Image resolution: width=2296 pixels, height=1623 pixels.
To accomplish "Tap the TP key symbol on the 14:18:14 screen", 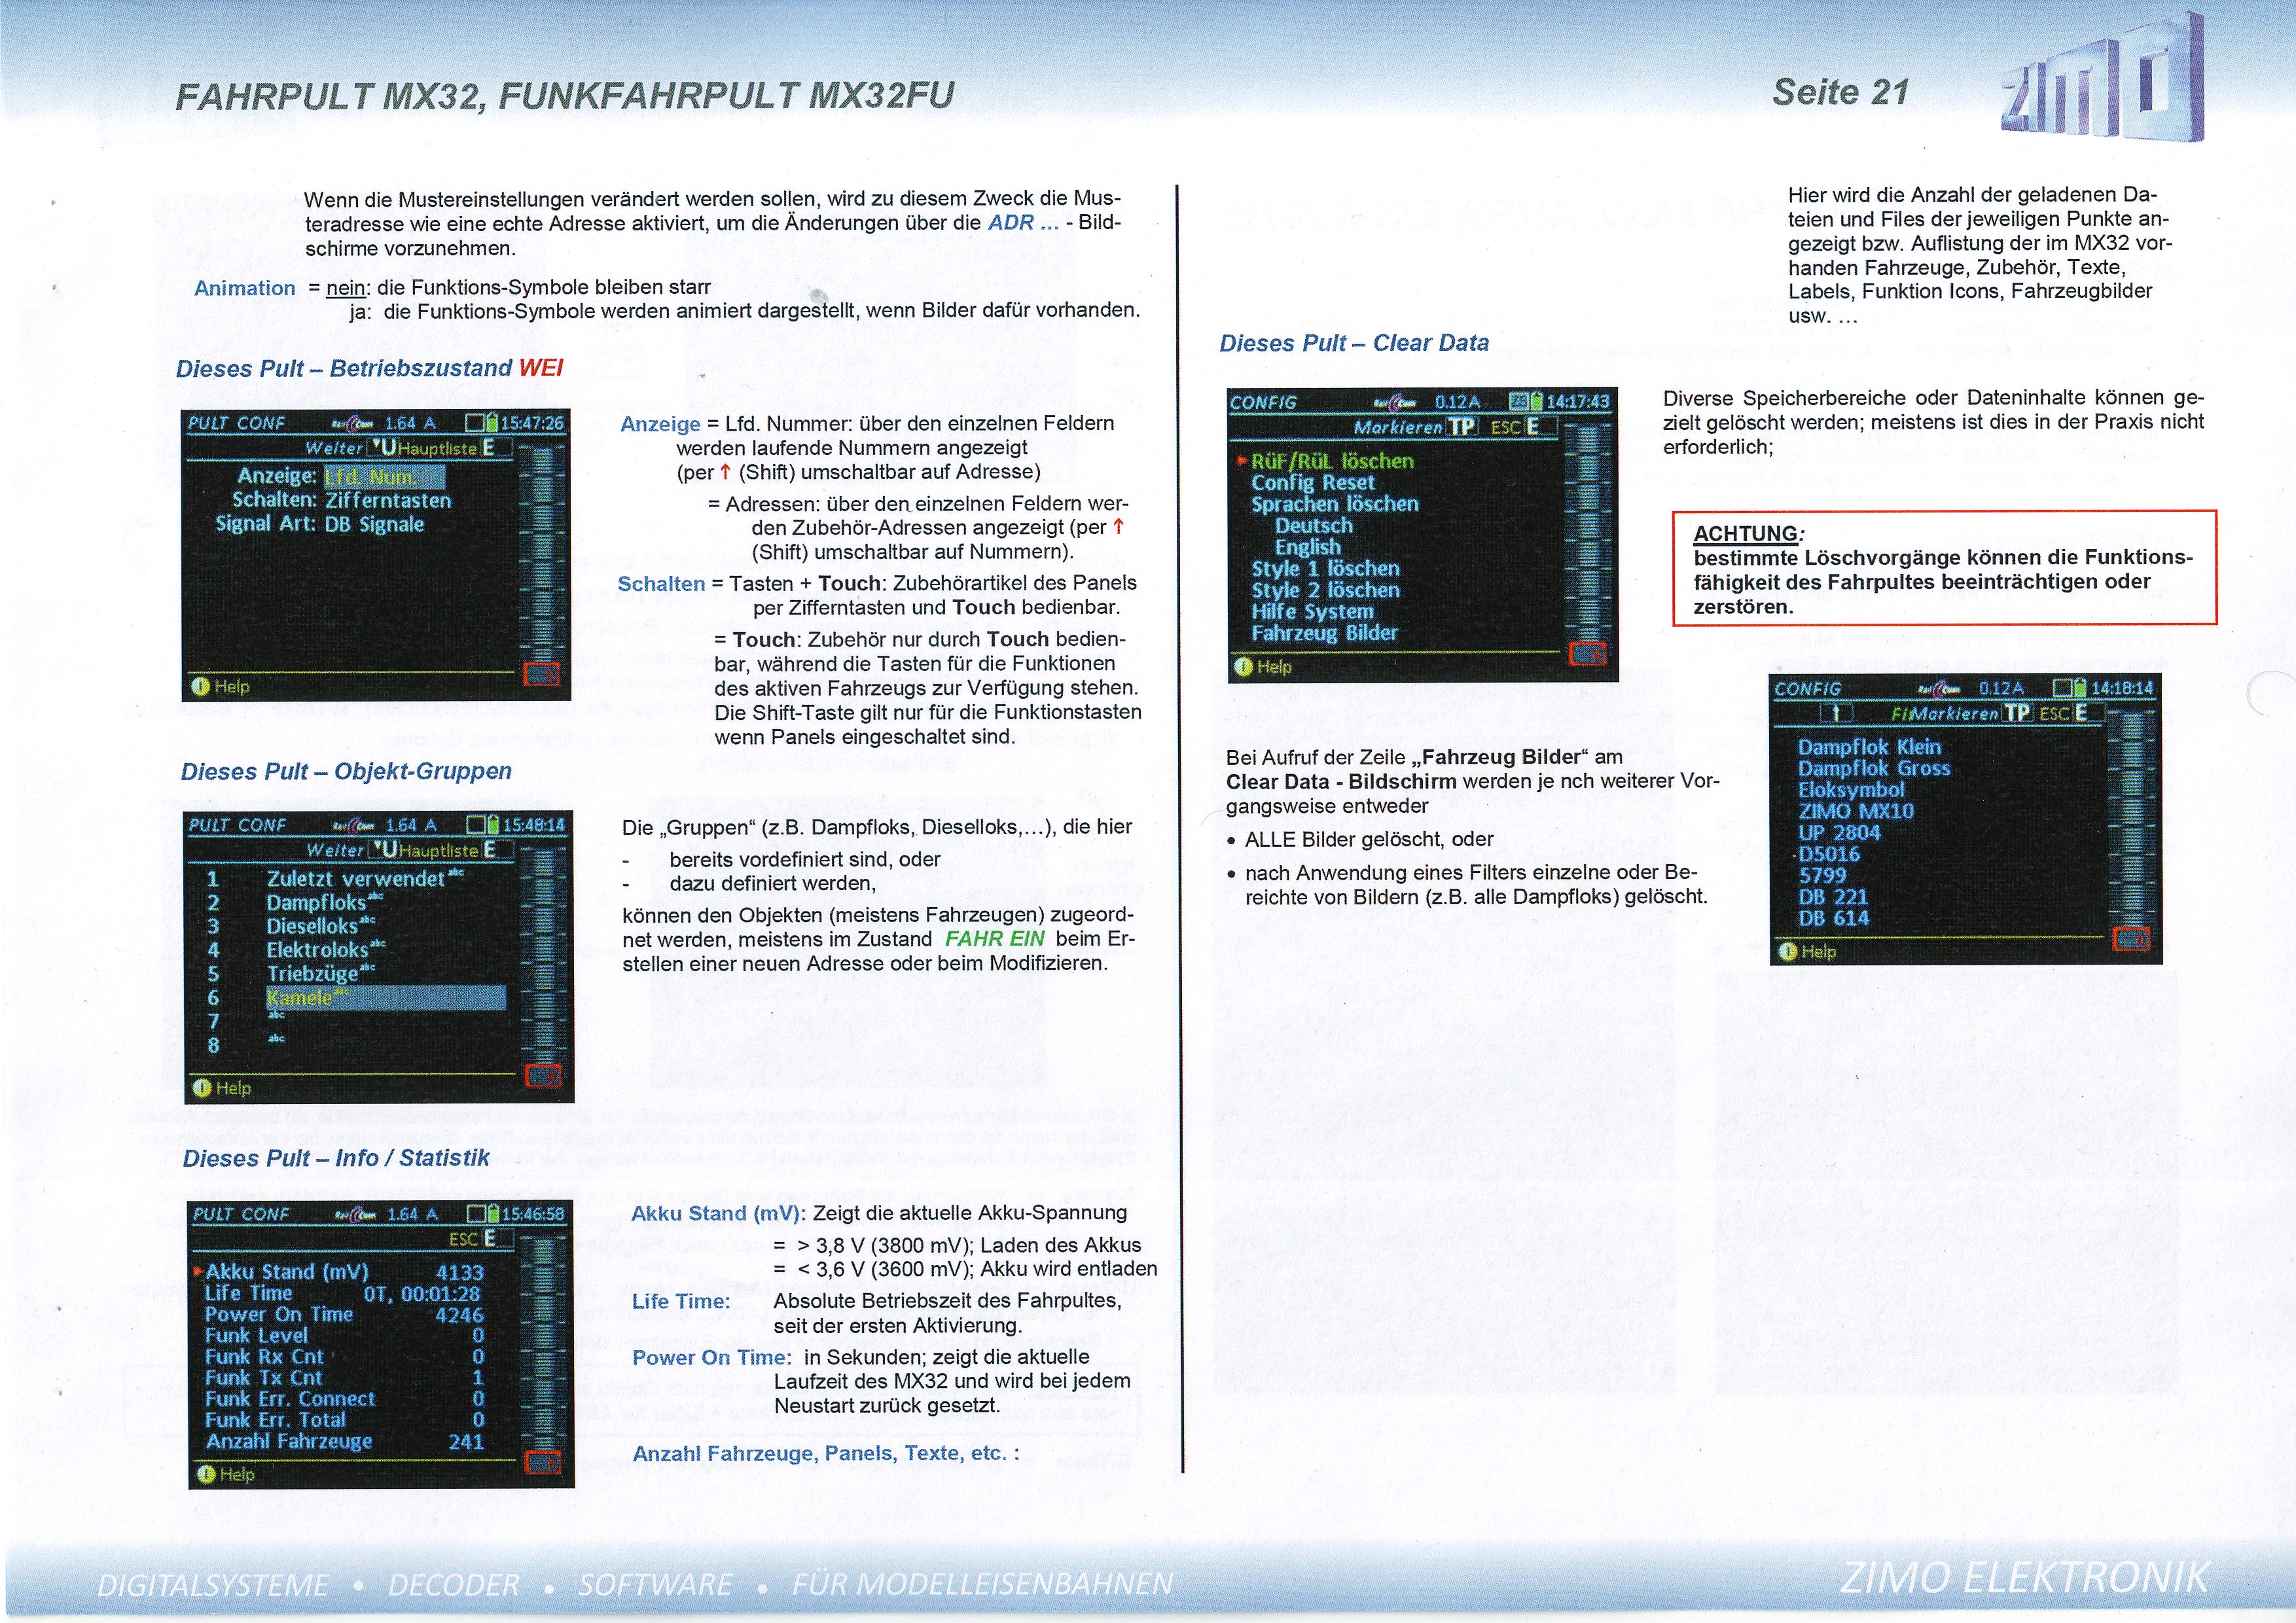I will 2017,713.
